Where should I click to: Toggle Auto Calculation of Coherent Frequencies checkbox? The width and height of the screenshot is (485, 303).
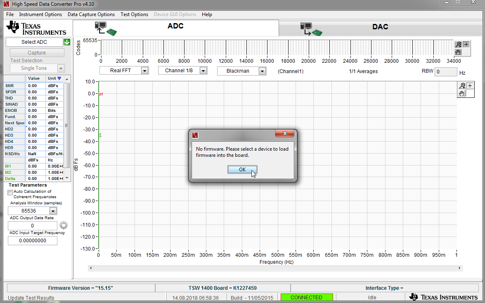[10, 192]
